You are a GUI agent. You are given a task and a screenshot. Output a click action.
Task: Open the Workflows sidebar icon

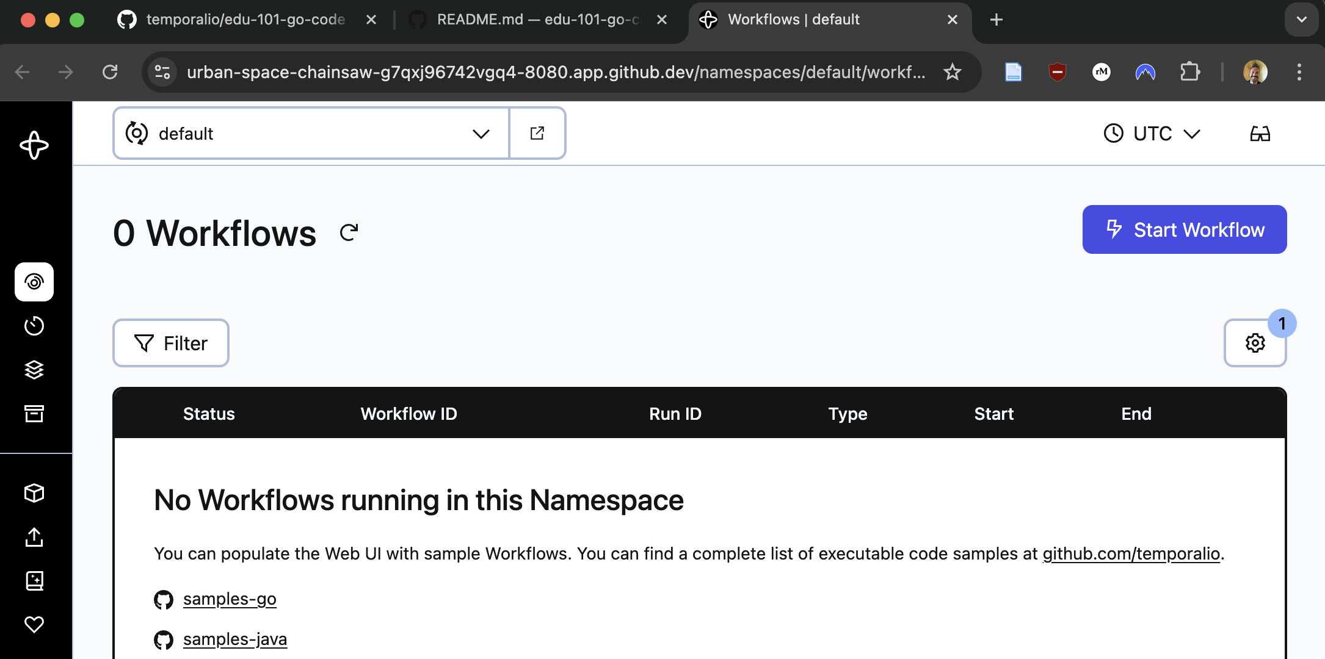tap(34, 282)
